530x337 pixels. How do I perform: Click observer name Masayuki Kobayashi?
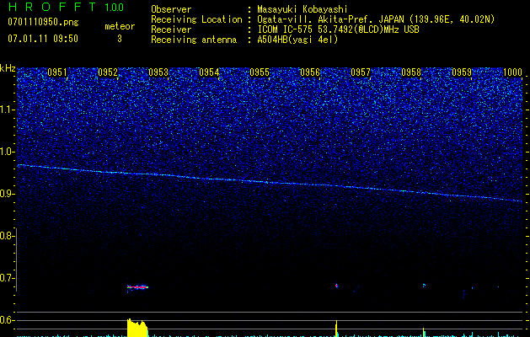point(302,9)
